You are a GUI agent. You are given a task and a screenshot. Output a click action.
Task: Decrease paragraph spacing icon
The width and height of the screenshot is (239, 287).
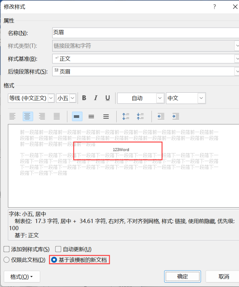coord(140,117)
